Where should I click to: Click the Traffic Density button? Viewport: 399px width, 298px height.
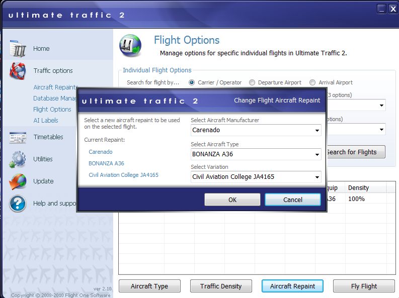[221, 286]
